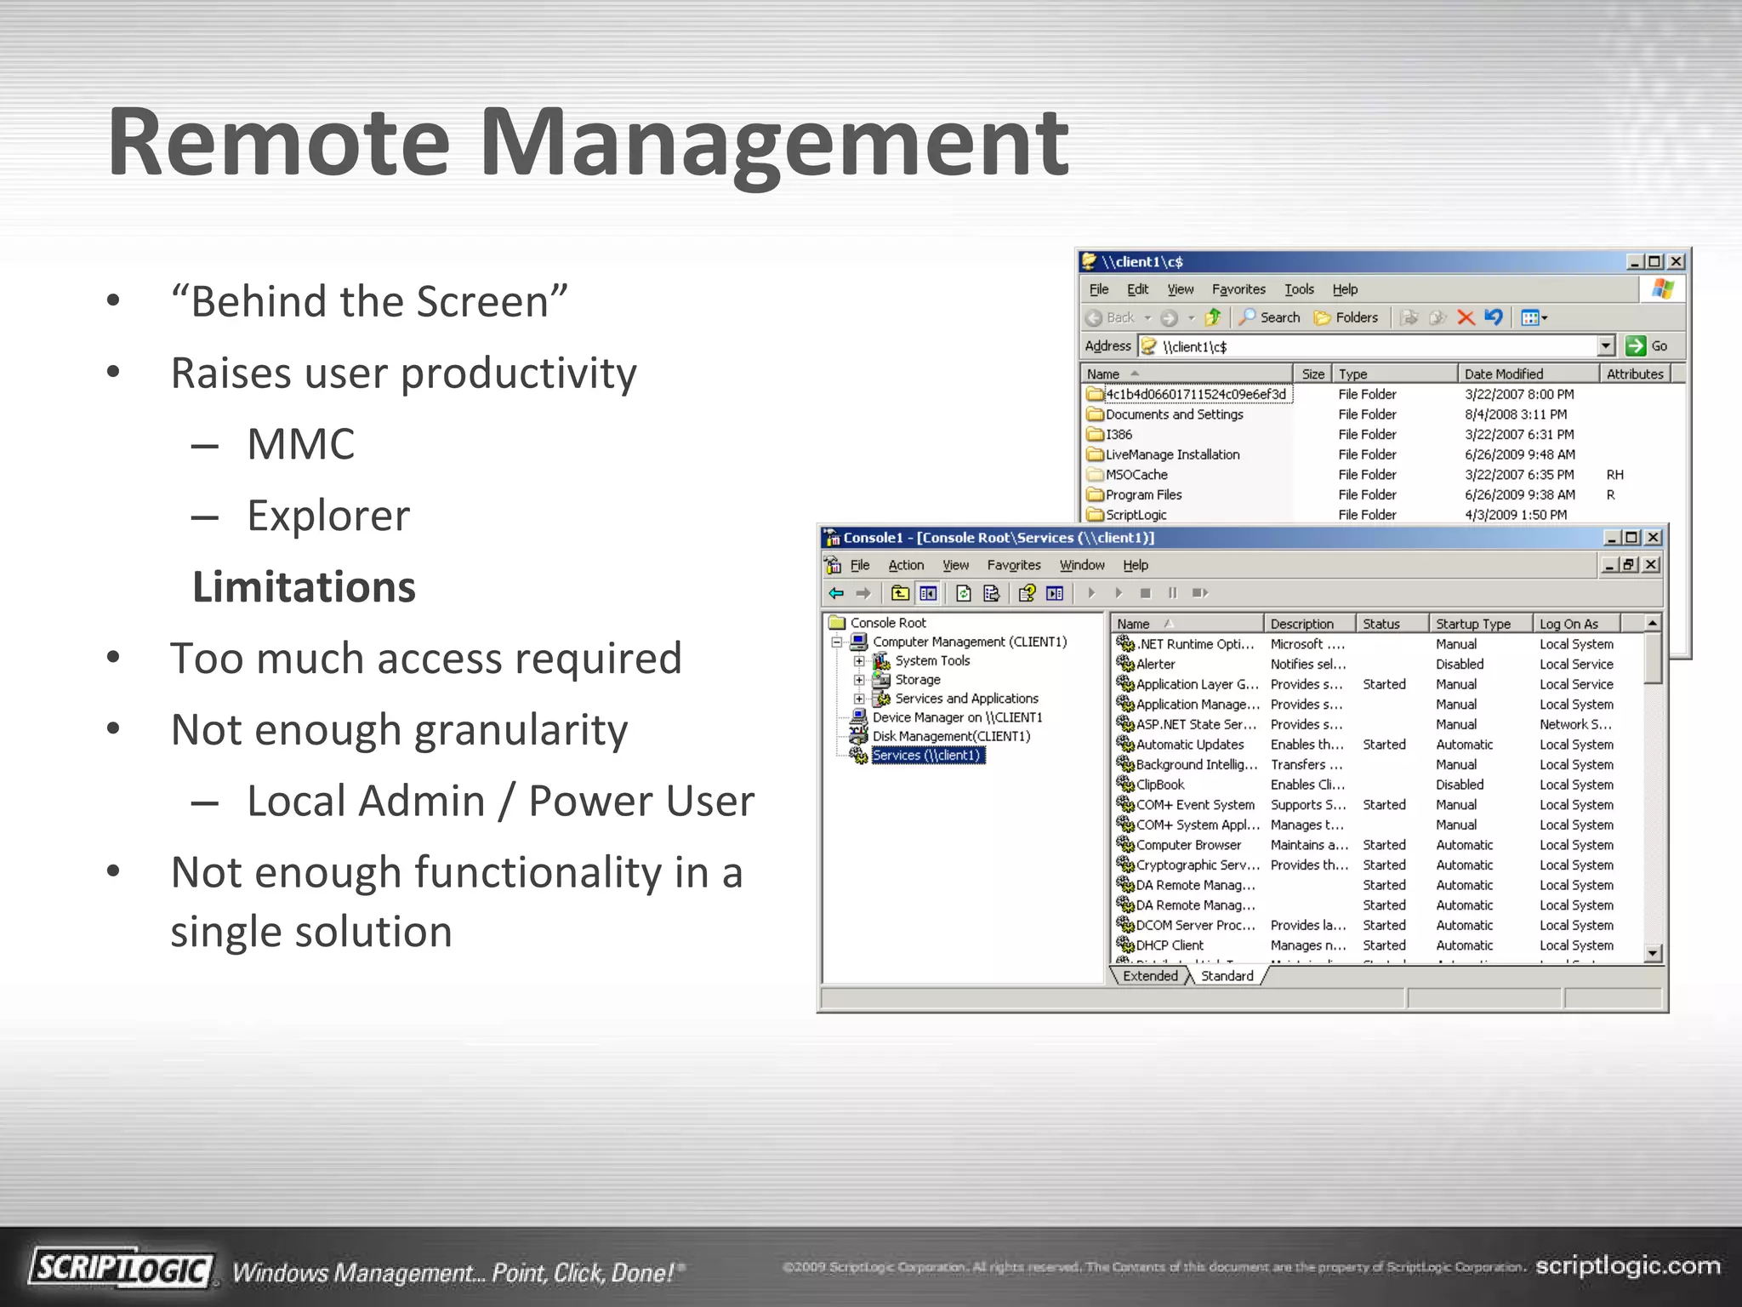The height and width of the screenshot is (1307, 1742).
Task: Select Disk Management(CLIENT1) in tree
Action: [951, 736]
